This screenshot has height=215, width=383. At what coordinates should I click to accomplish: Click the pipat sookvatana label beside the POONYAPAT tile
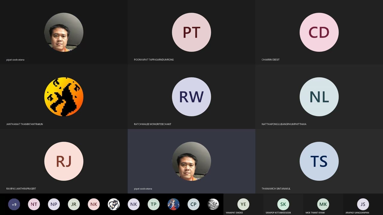coord(15,60)
